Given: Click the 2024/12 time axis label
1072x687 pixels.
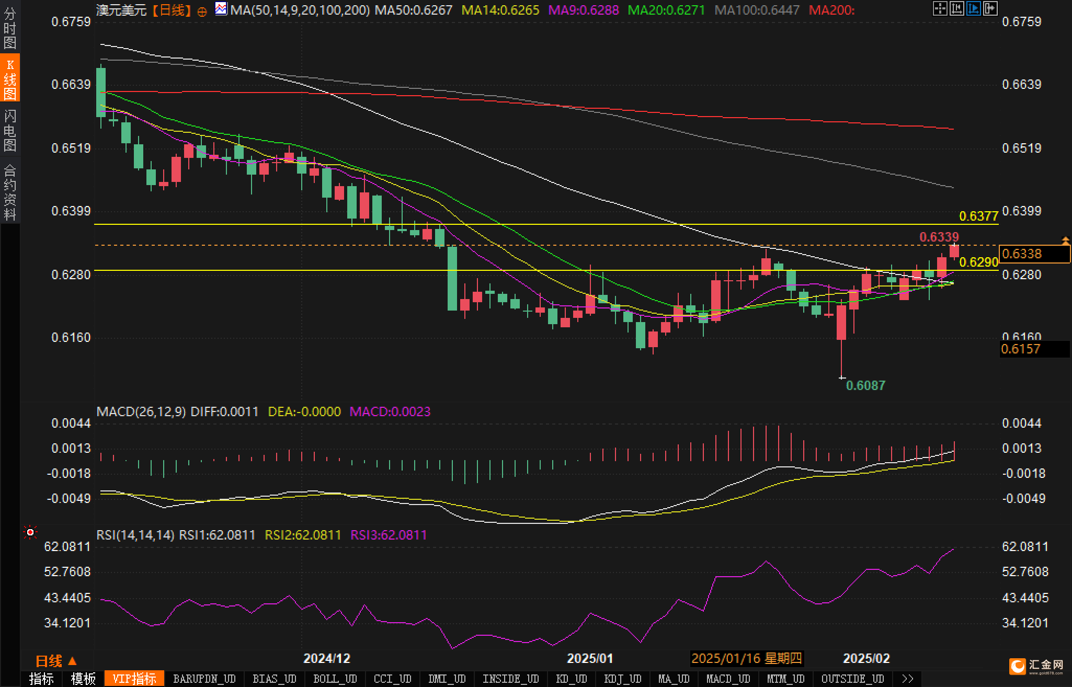Looking at the screenshot, I should (327, 658).
